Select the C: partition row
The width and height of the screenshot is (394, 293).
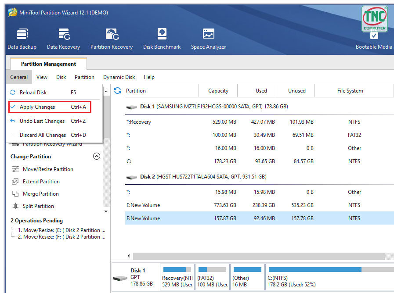coord(259,161)
